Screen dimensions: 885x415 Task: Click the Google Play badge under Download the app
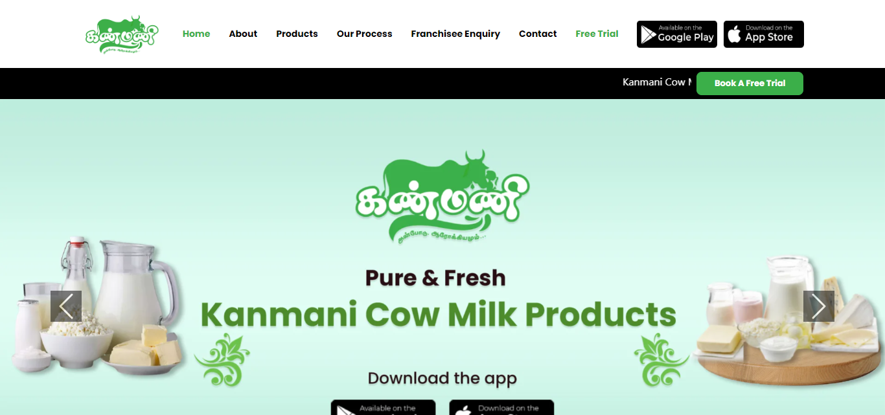tap(384, 407)
